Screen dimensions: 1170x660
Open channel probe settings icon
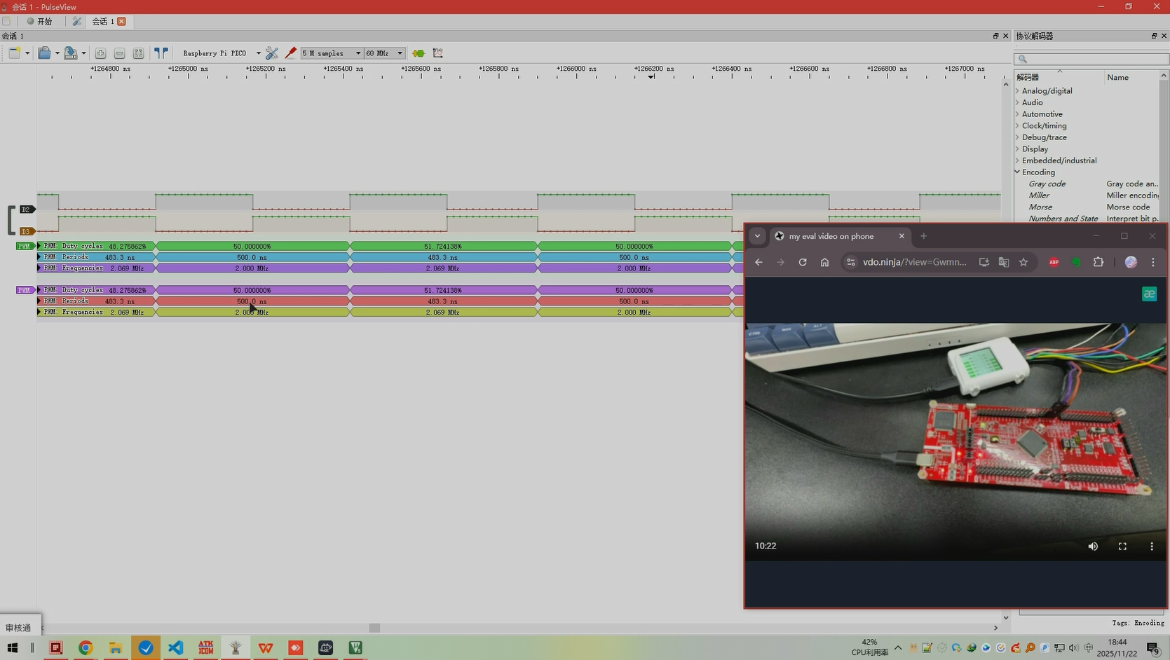[x=290, y=53]
